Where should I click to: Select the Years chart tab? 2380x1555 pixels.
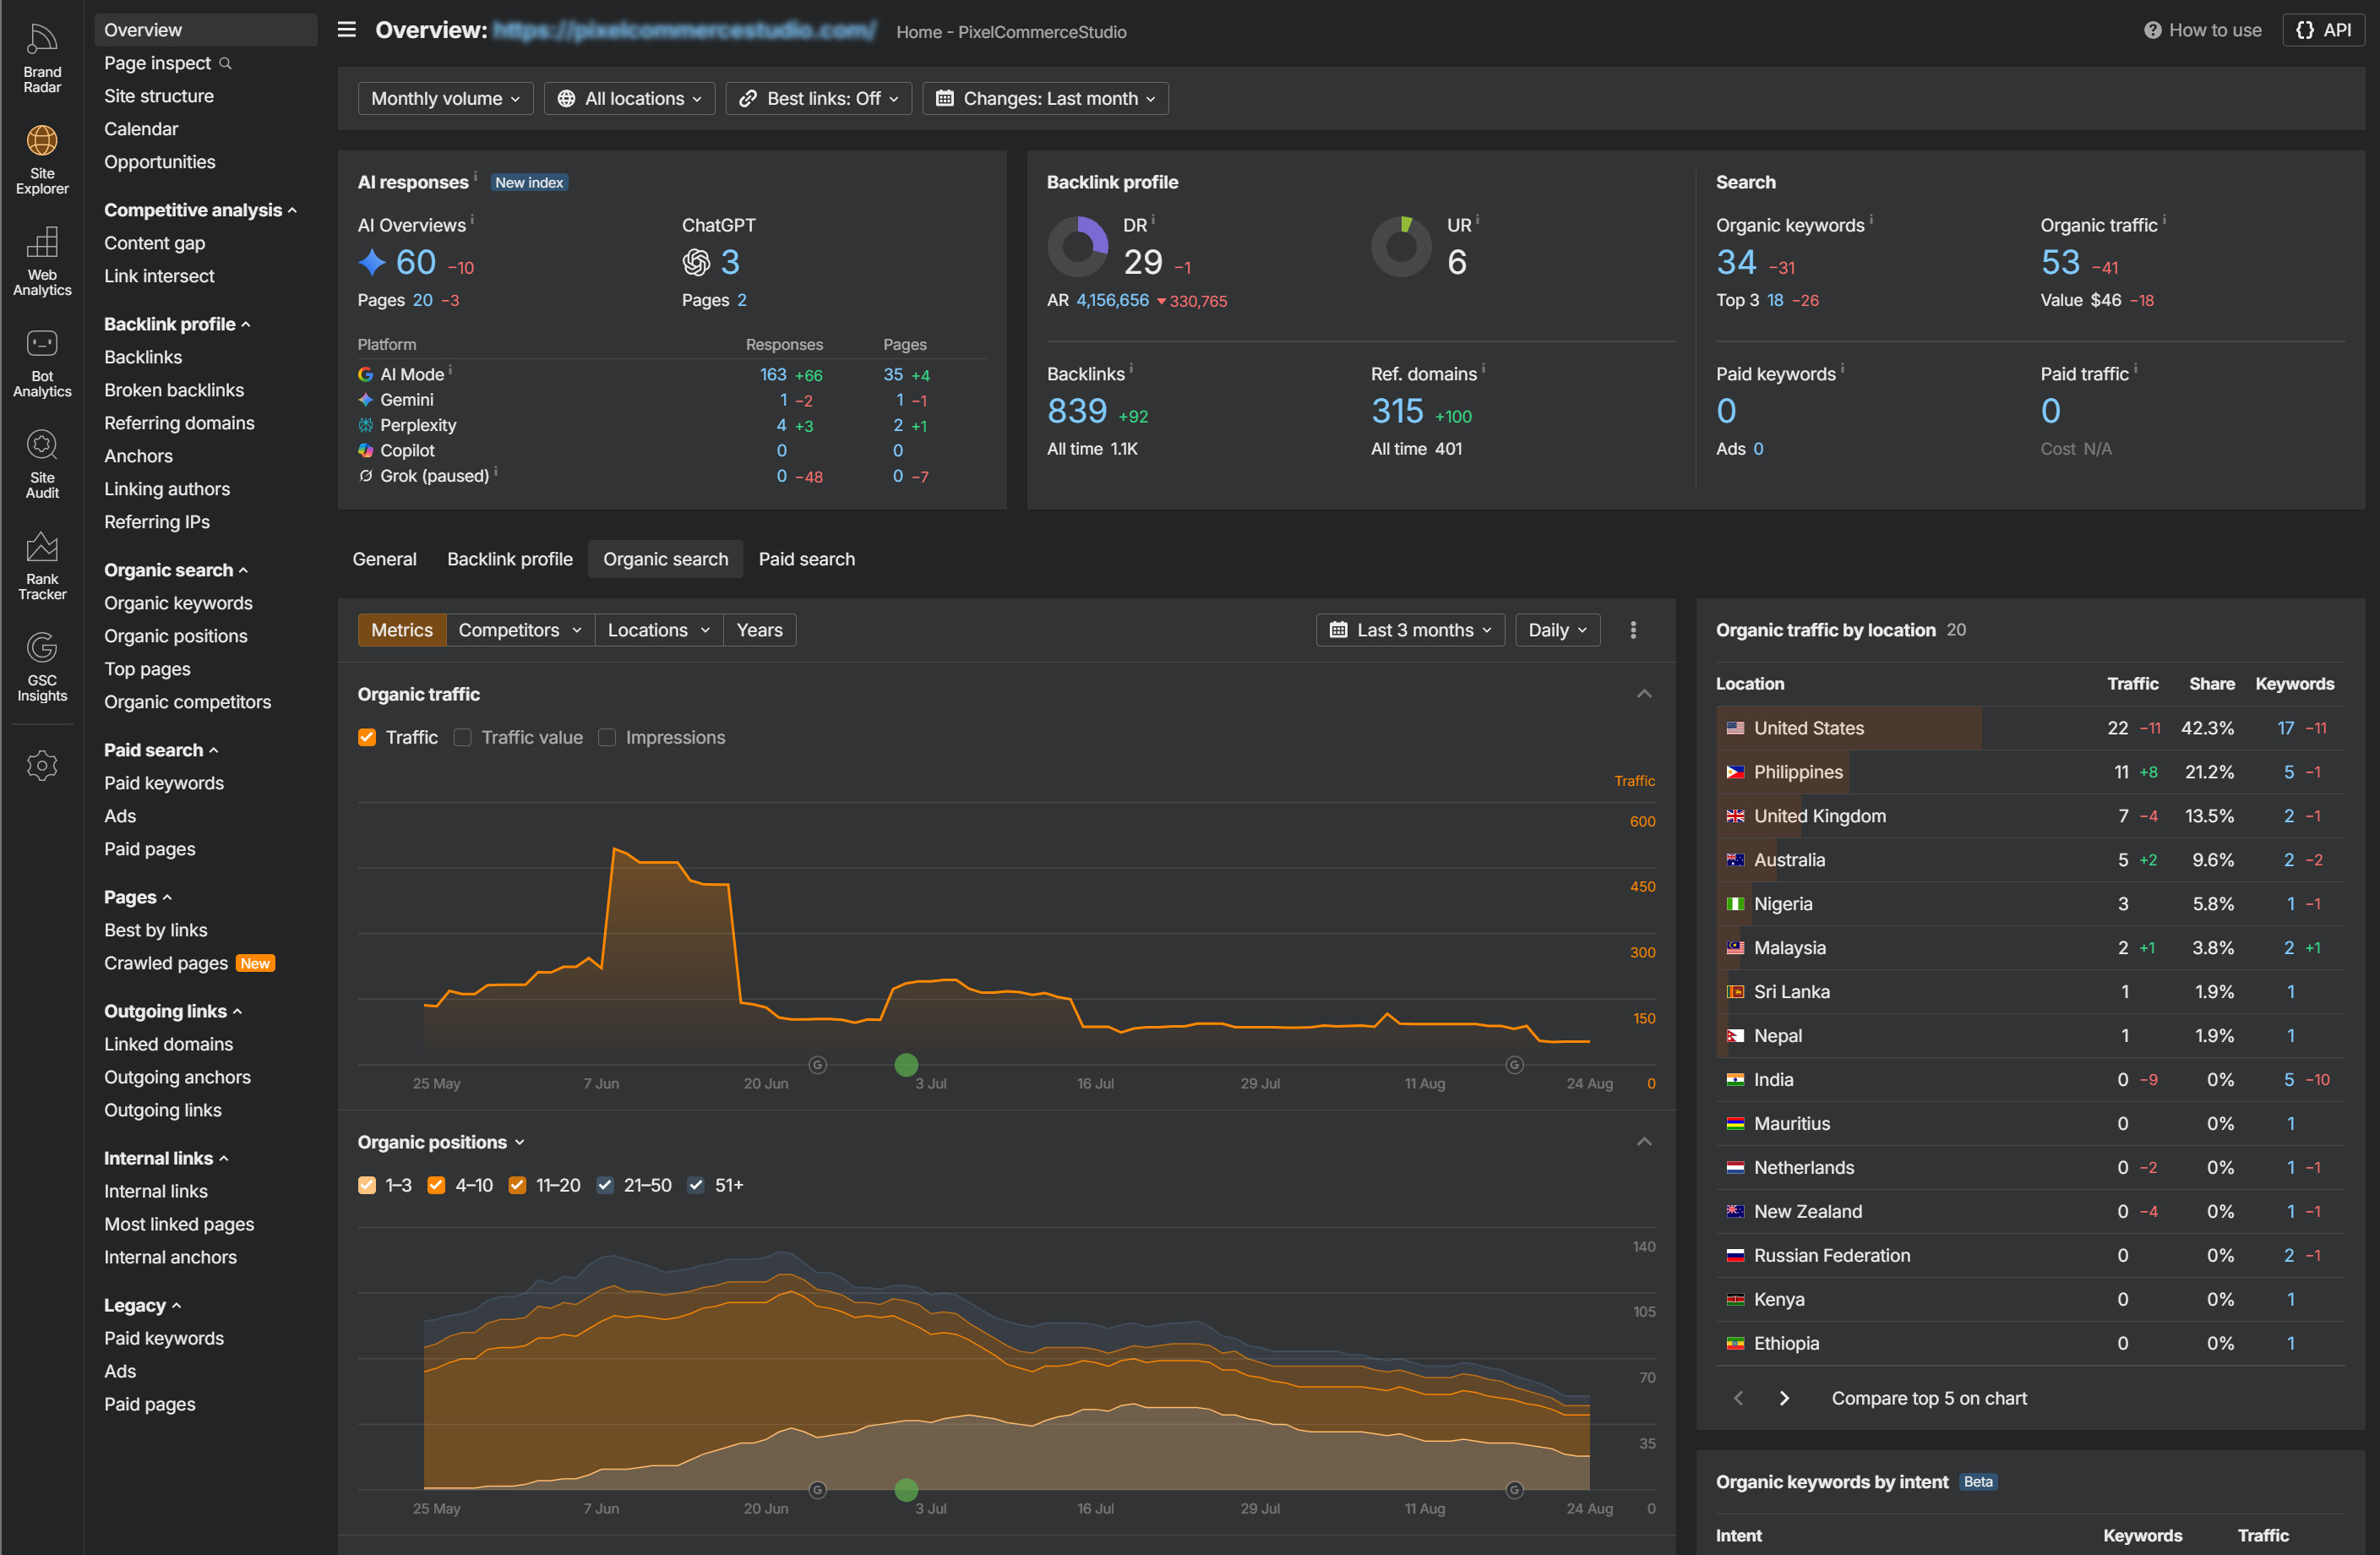(x=759, y=630)
